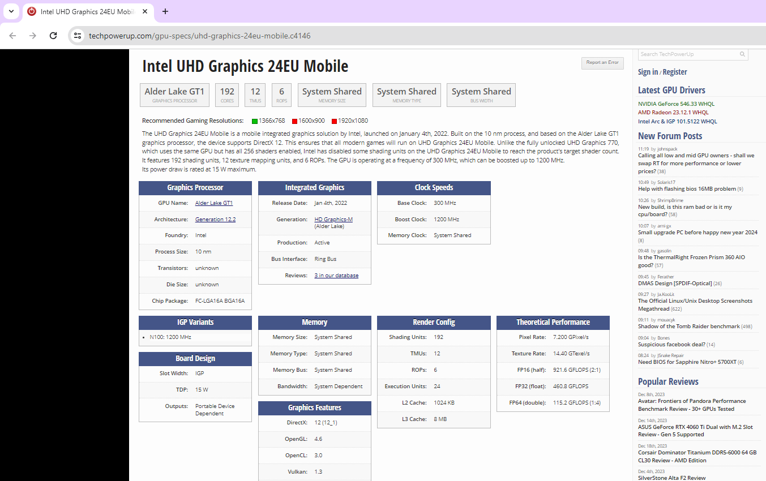Click the L2 Cache 1024 KB value

point(444,403)
